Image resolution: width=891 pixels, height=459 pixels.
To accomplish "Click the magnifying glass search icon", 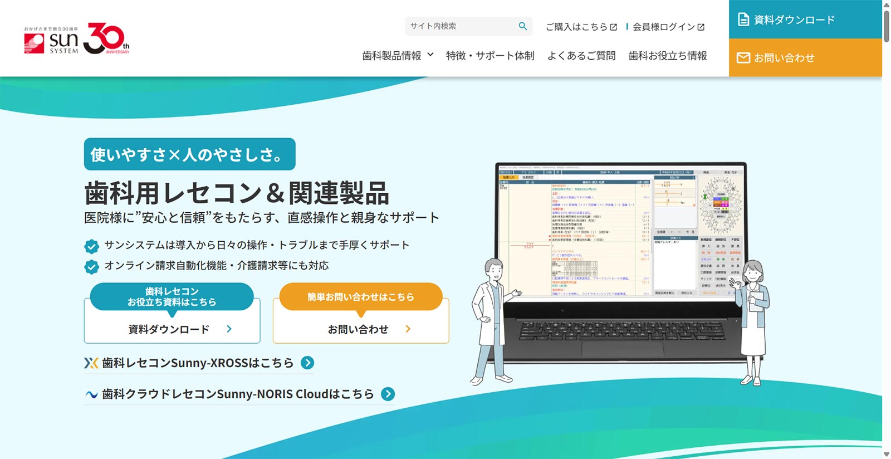I will click(x=522, y=26).
